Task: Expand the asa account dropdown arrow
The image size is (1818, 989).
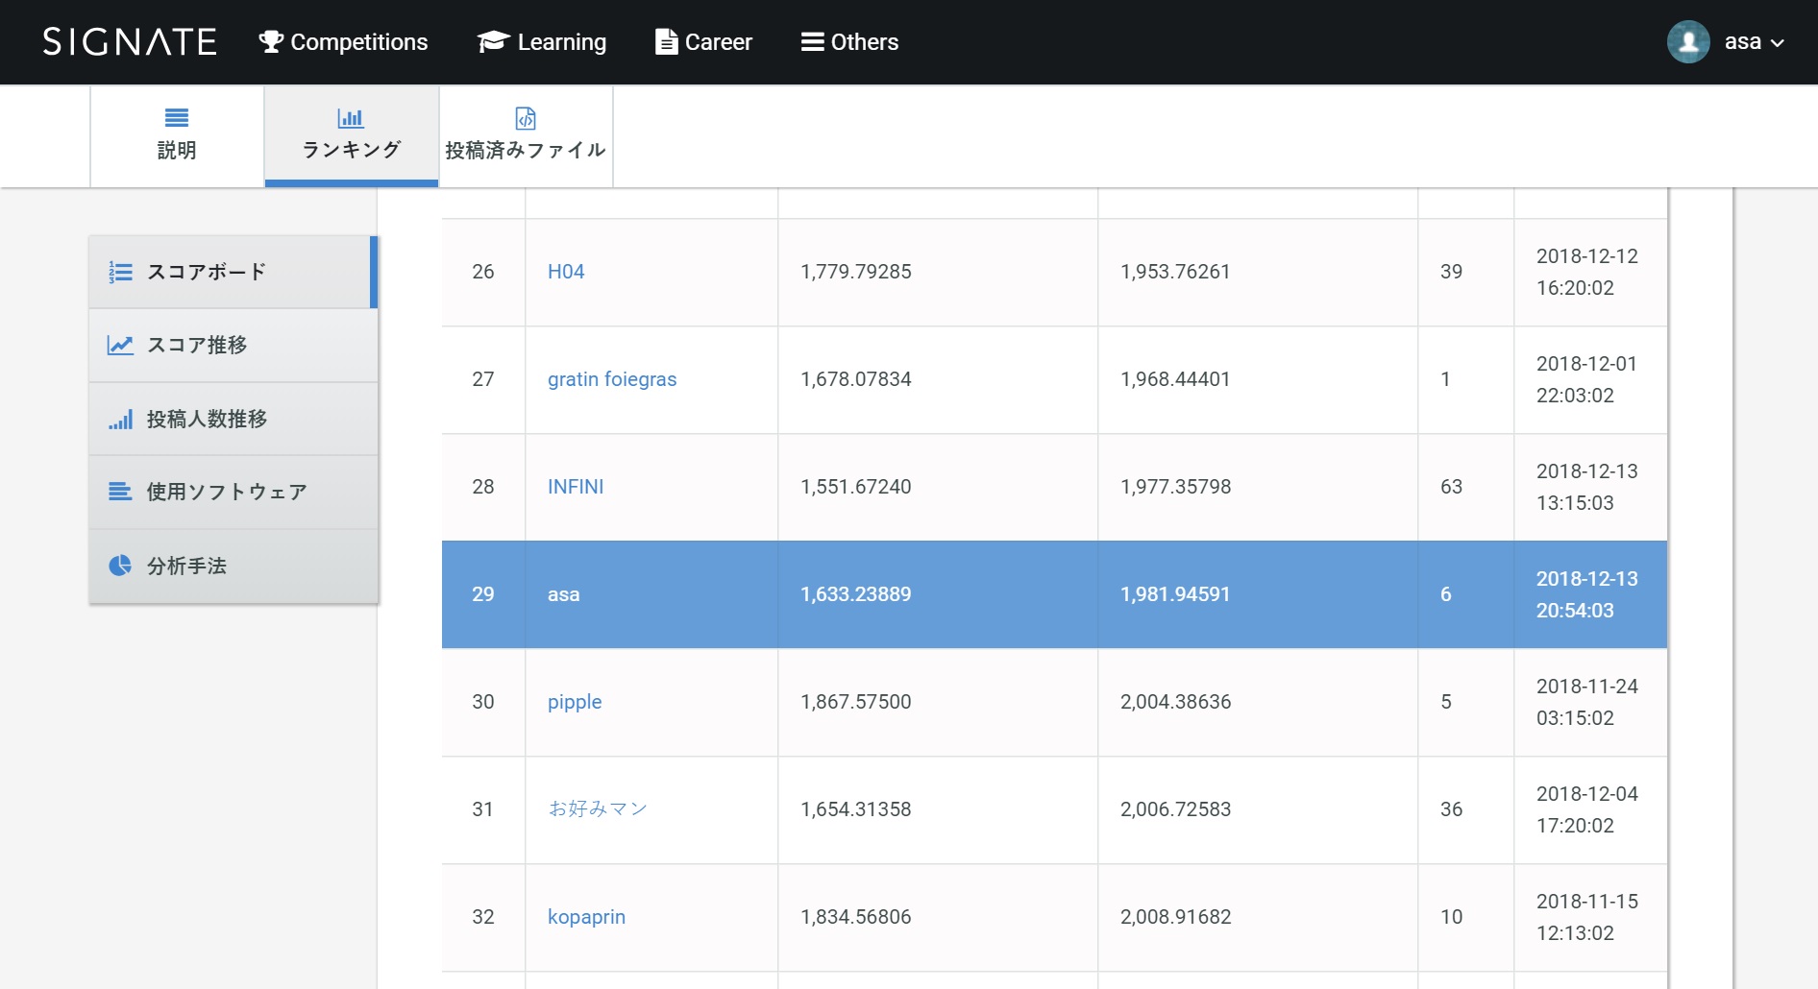Action: pos(1778,43)
